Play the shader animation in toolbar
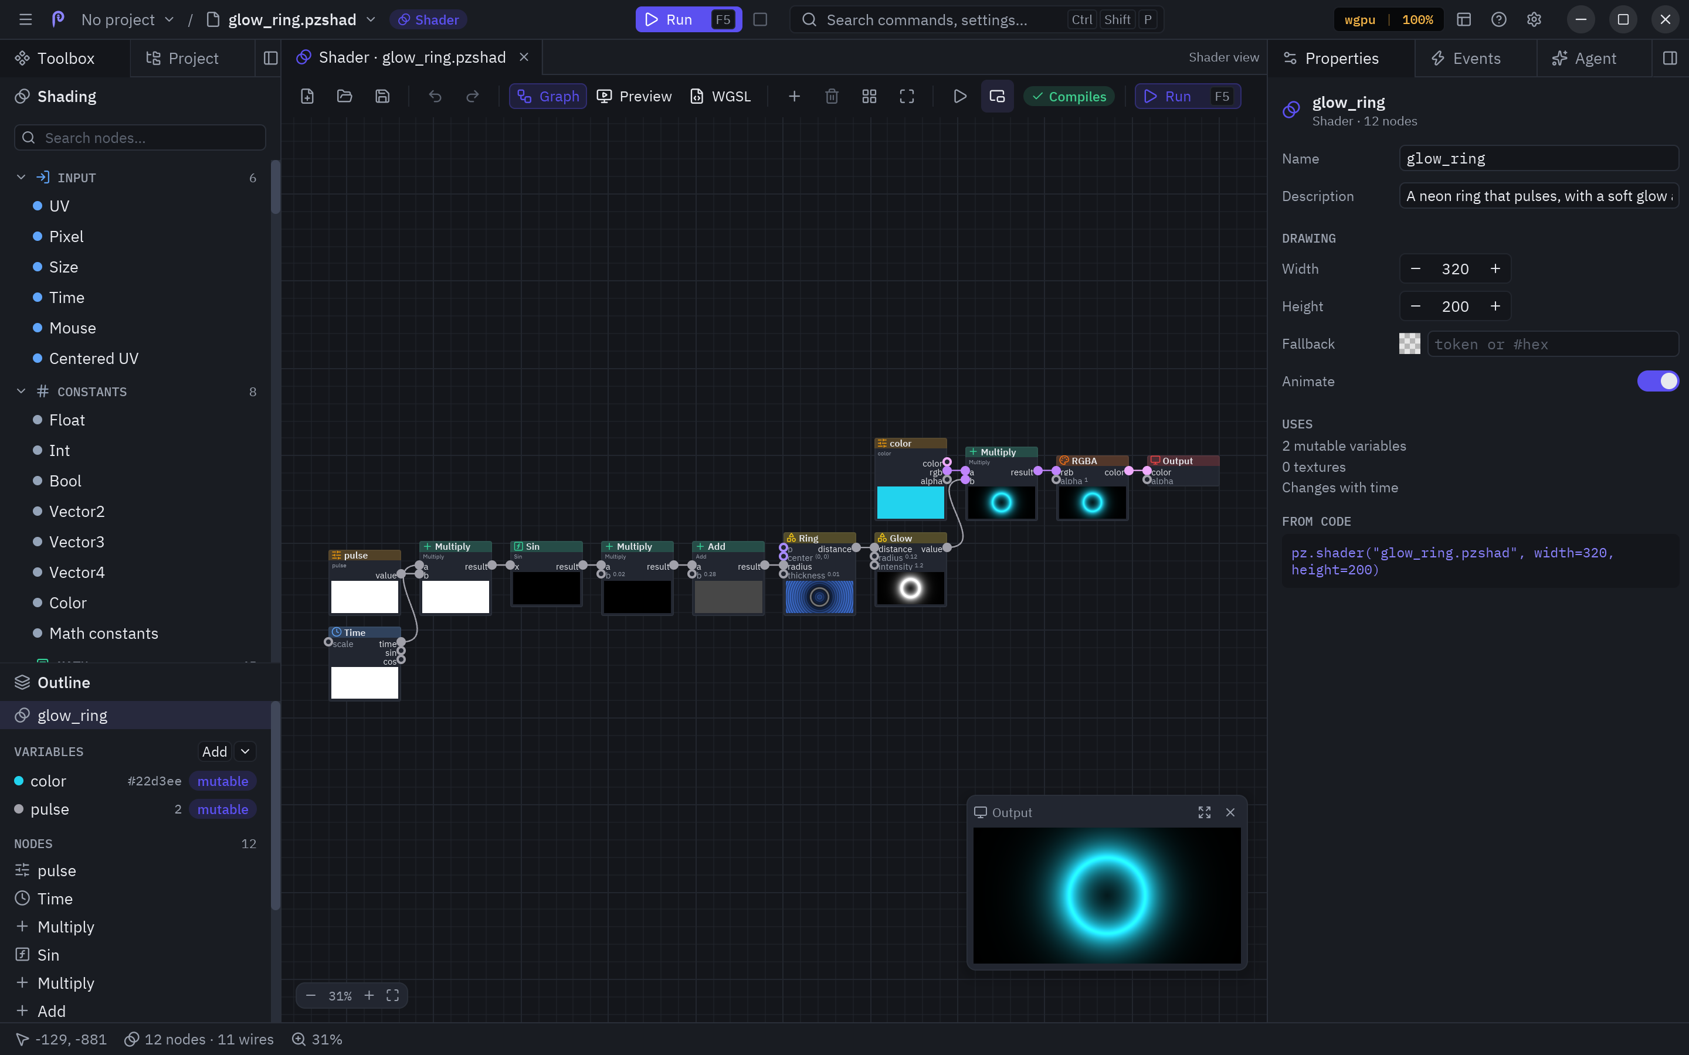 (961, 96)
